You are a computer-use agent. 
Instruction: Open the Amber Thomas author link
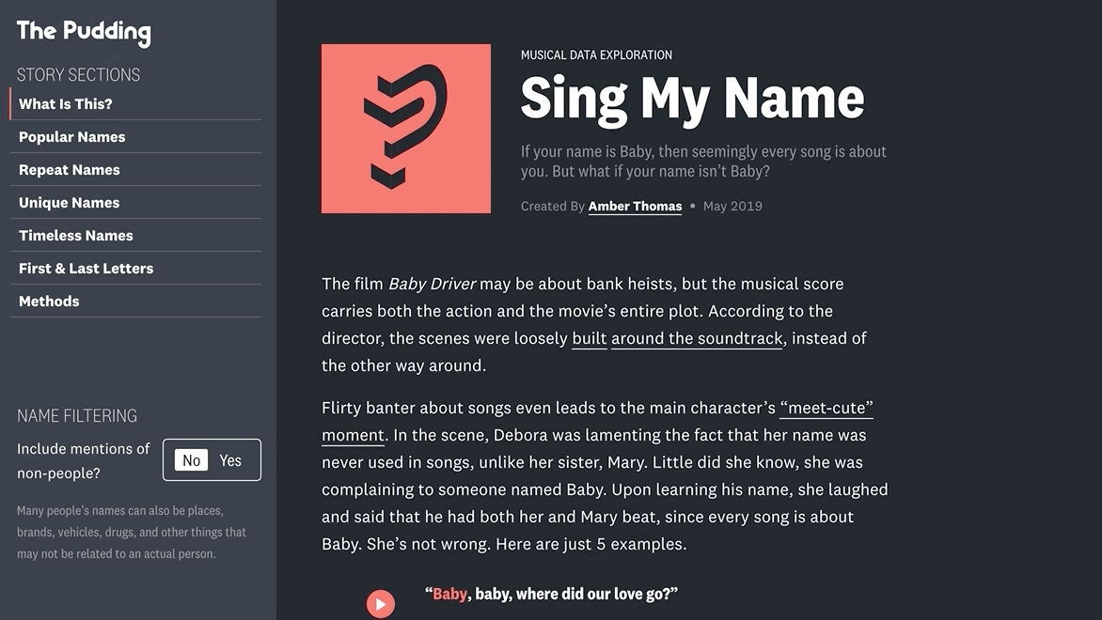click(x=635, y=206)
